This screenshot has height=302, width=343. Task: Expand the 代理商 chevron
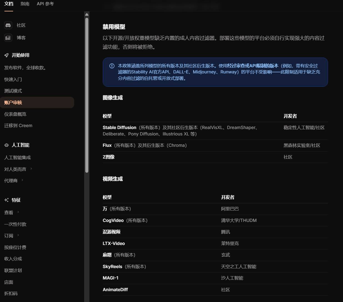click(x=22, y=180)
